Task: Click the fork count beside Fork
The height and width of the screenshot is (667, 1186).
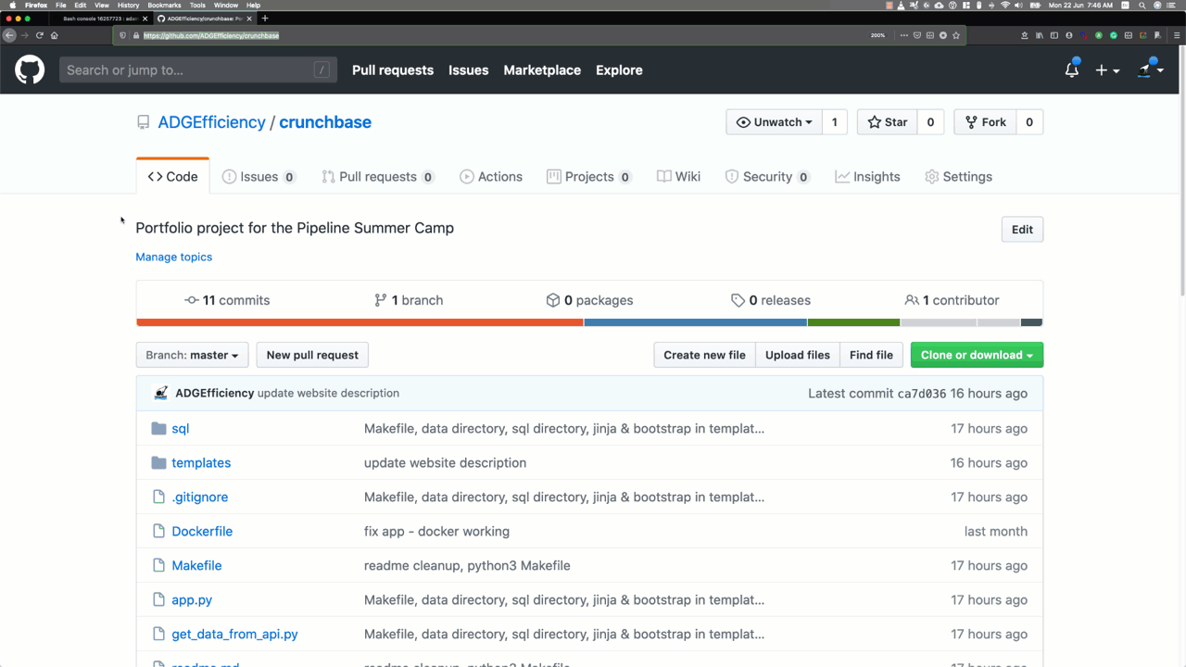Action: (x=1029, y=122)
